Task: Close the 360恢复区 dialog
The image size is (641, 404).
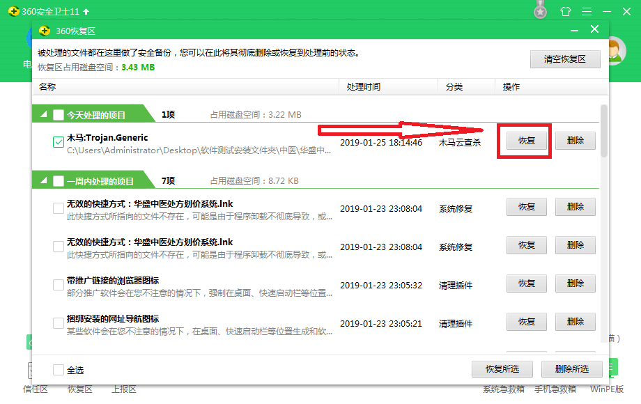Action: (595, 29)
